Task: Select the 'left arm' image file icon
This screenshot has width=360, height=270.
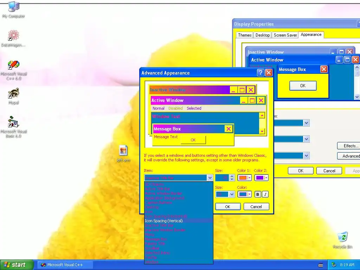Action: point(123,153)
